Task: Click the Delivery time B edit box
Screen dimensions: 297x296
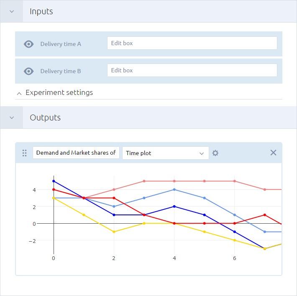Action: (x=192, y=70)
